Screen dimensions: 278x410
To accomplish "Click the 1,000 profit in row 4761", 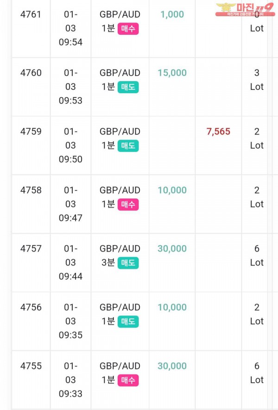I will click(172, 14).
